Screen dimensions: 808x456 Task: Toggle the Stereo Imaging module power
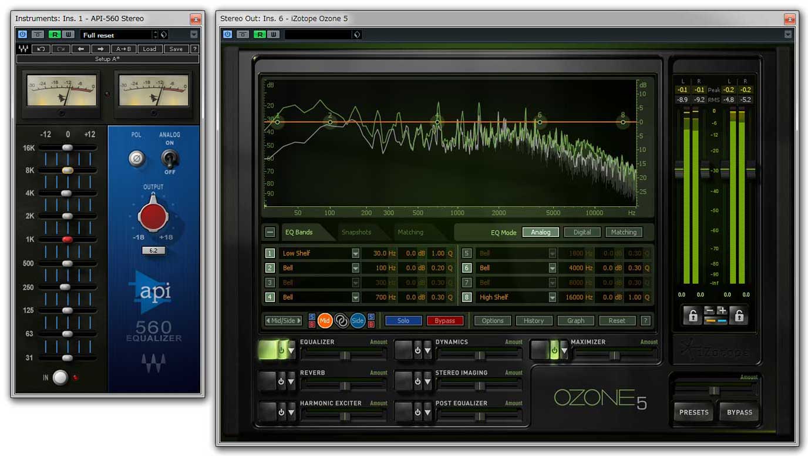[418, 381]
